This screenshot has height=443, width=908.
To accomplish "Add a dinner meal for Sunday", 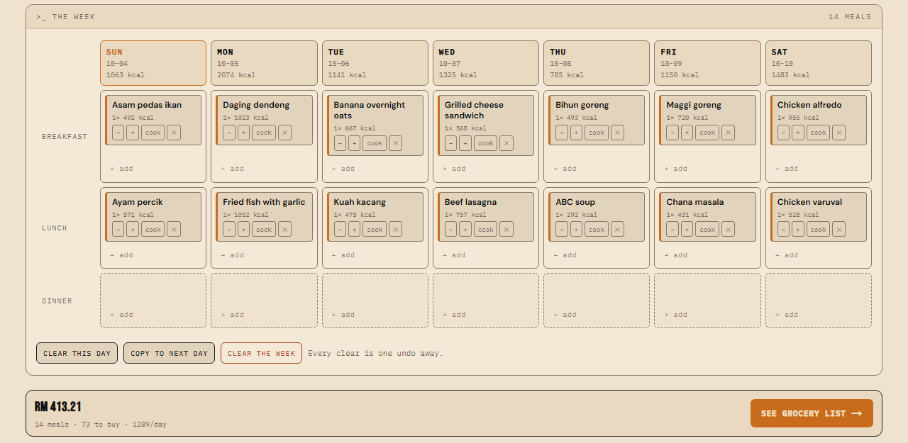I will tap(121, 315).
